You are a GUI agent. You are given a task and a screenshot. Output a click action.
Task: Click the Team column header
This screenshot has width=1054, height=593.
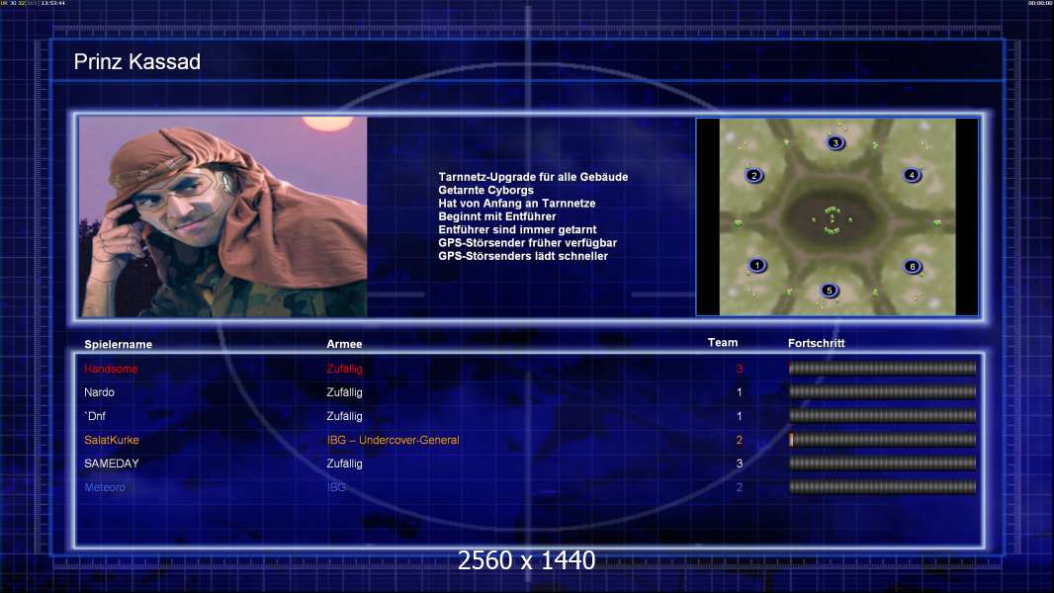click(723, 343)
